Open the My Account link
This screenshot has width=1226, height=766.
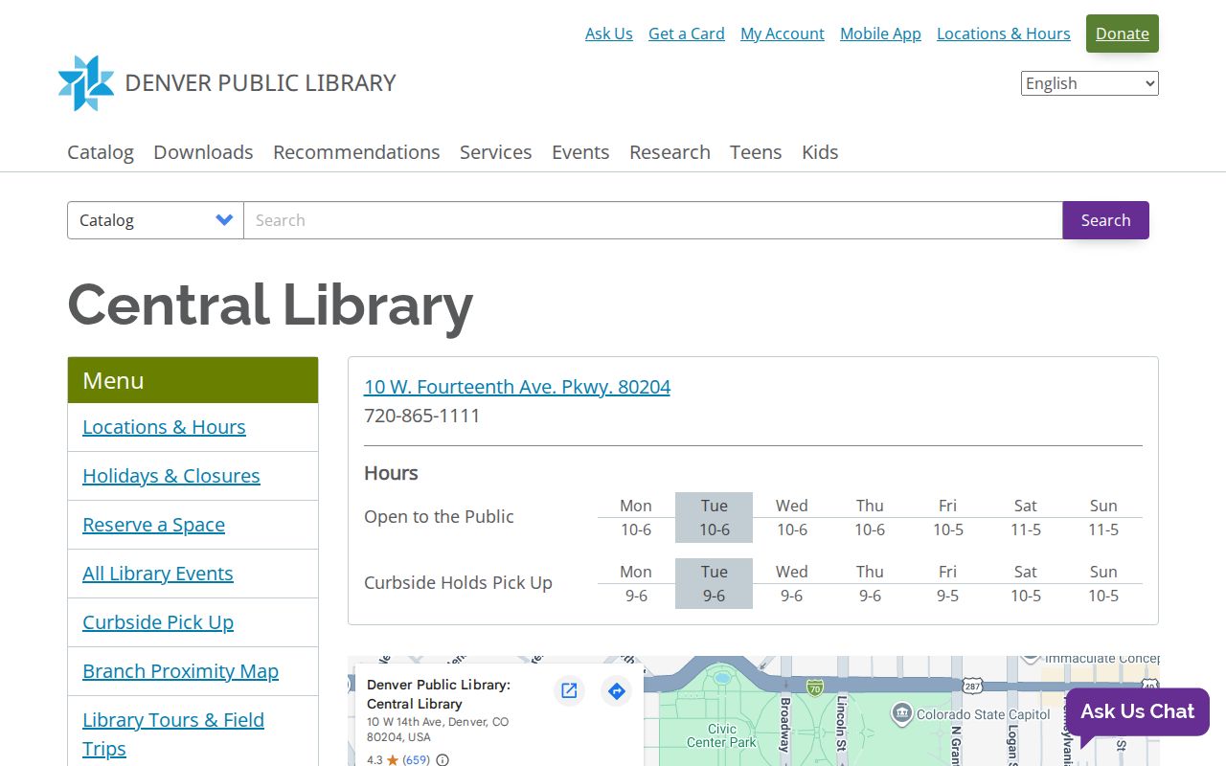(783, 34)
